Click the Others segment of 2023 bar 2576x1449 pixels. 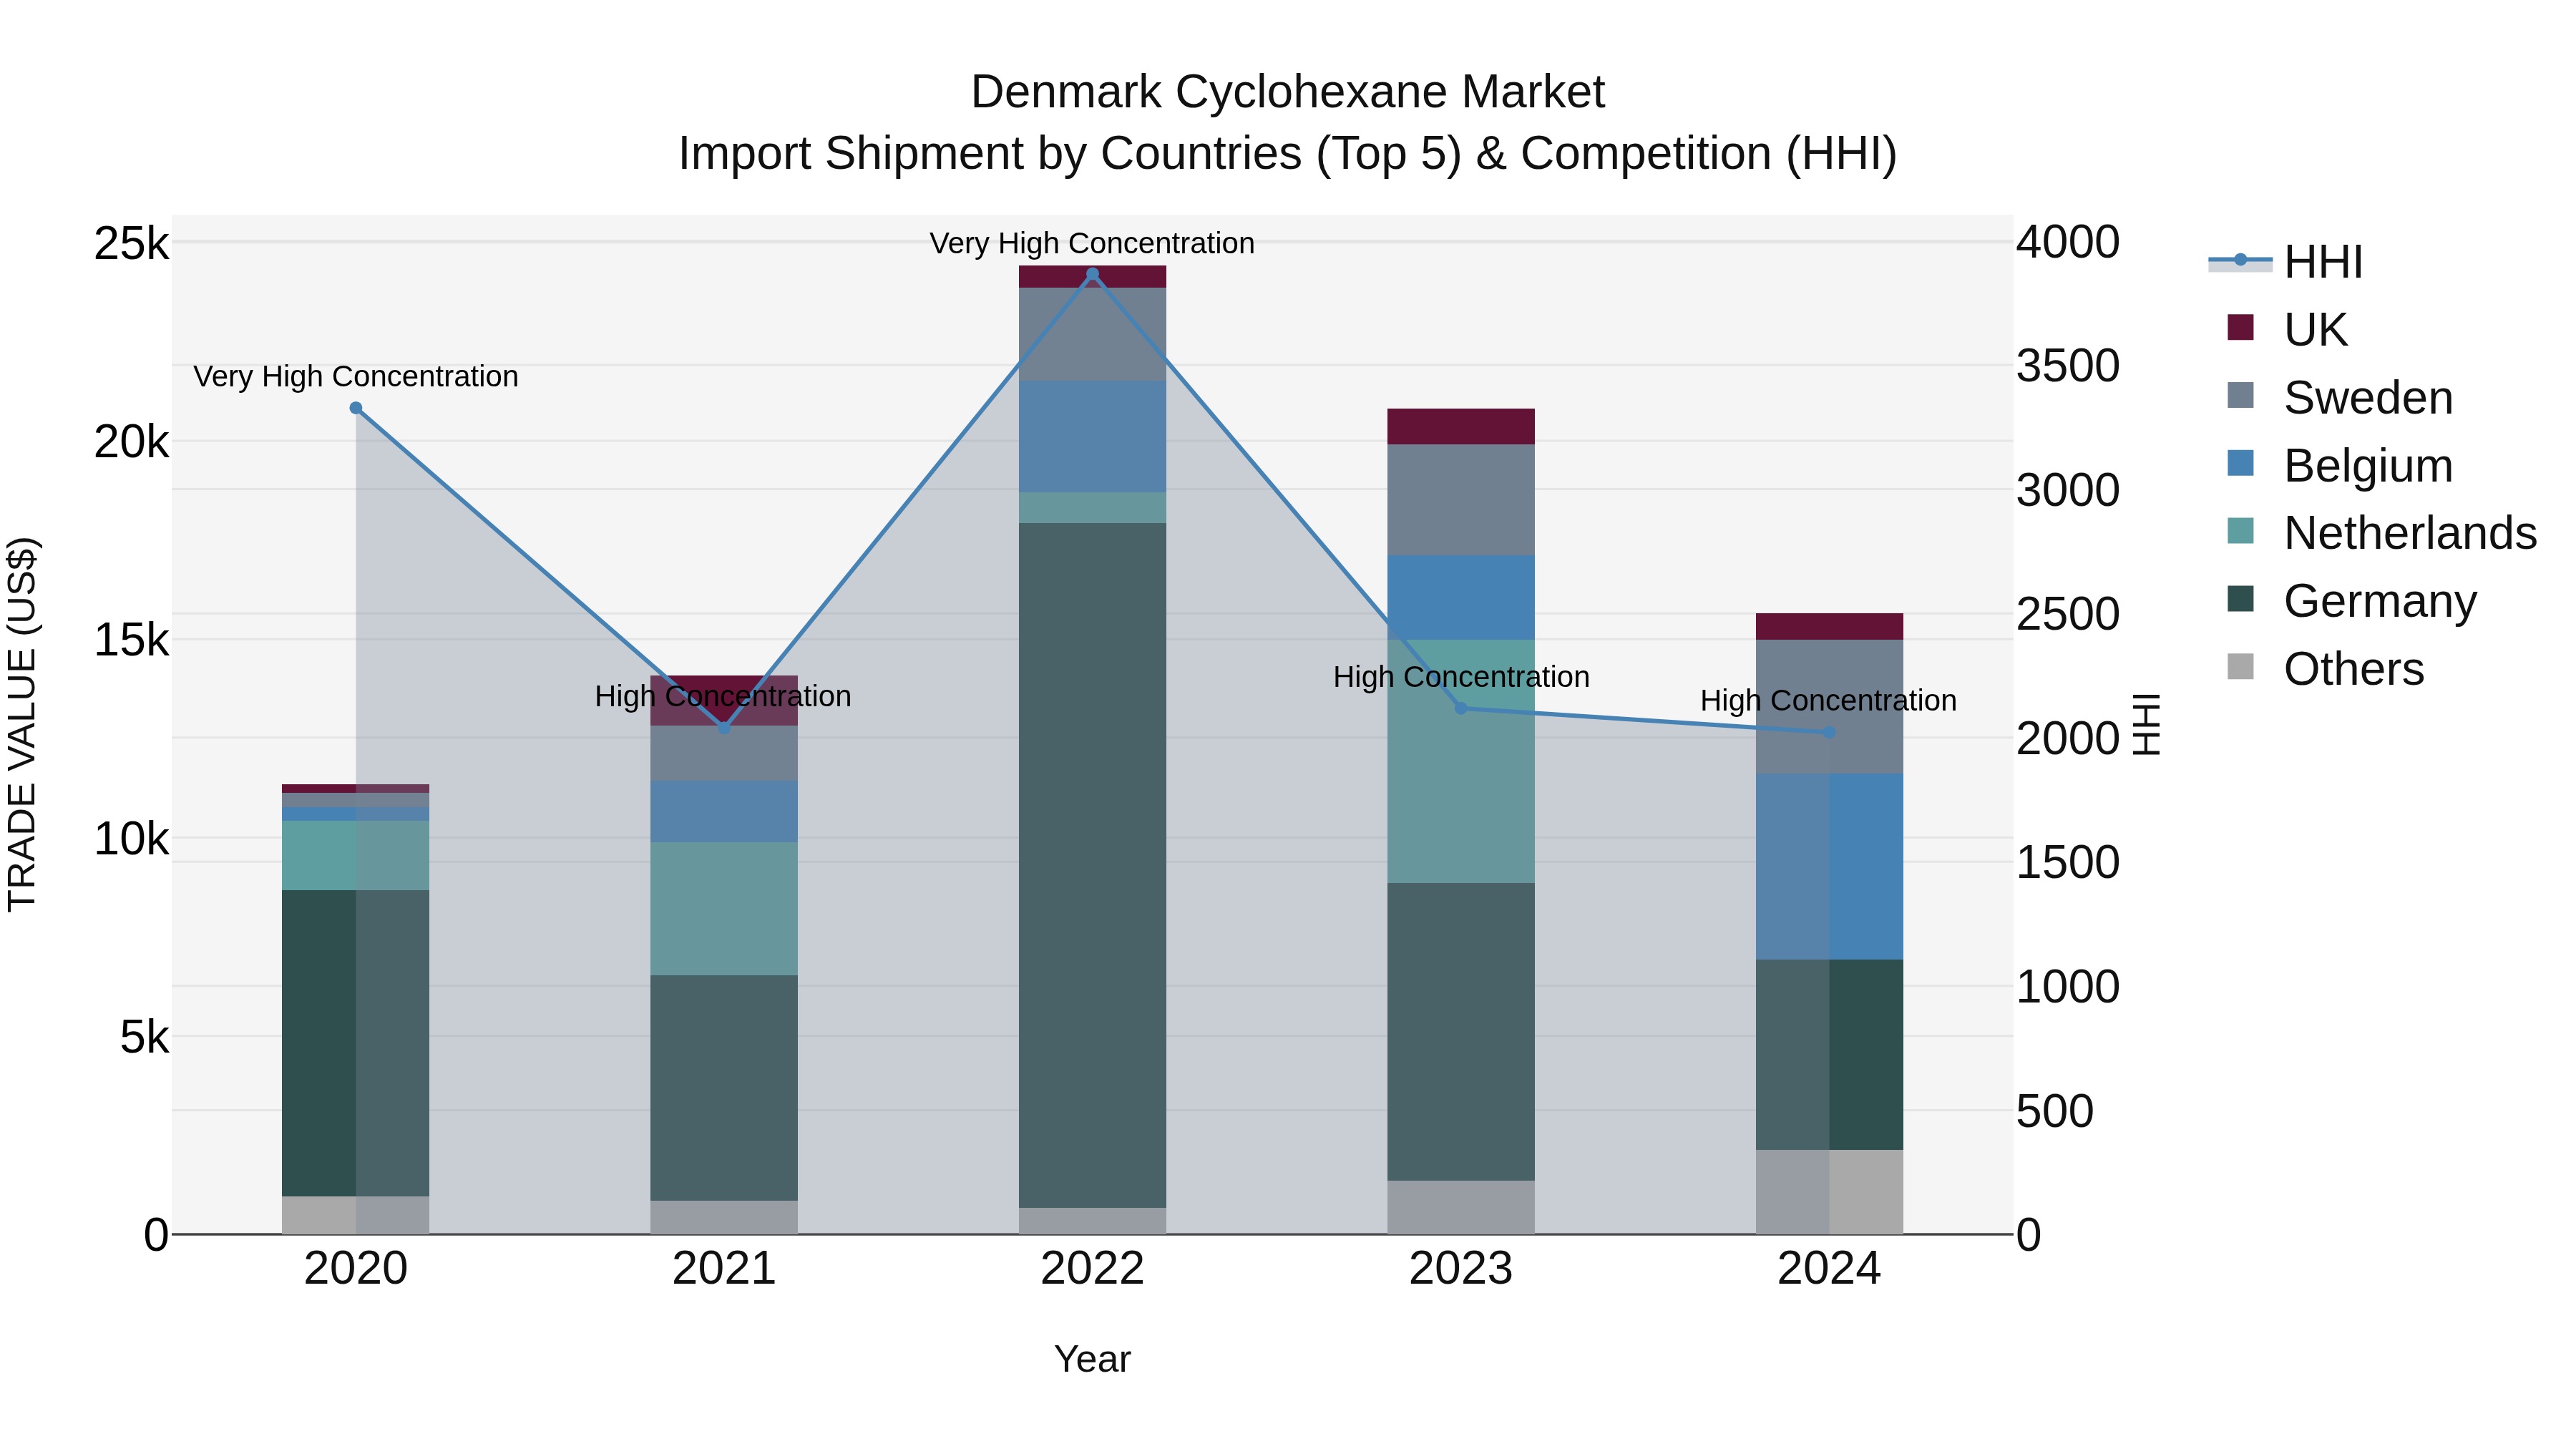click(1461, 1207)
